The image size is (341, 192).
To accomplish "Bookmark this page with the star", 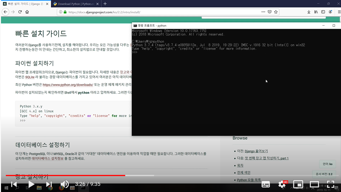I will click(276, 12).
